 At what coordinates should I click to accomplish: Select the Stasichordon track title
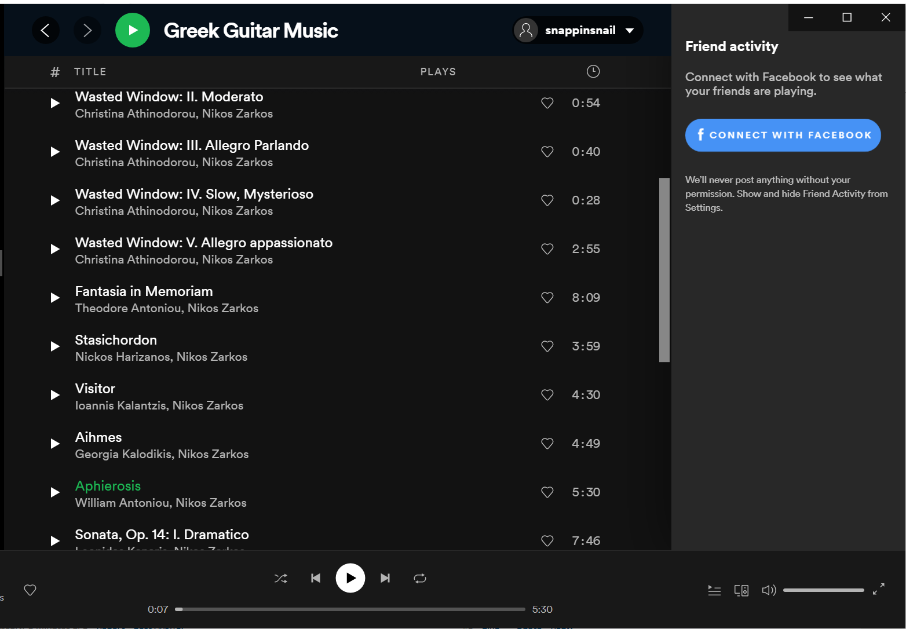click(x=116, y=340)
